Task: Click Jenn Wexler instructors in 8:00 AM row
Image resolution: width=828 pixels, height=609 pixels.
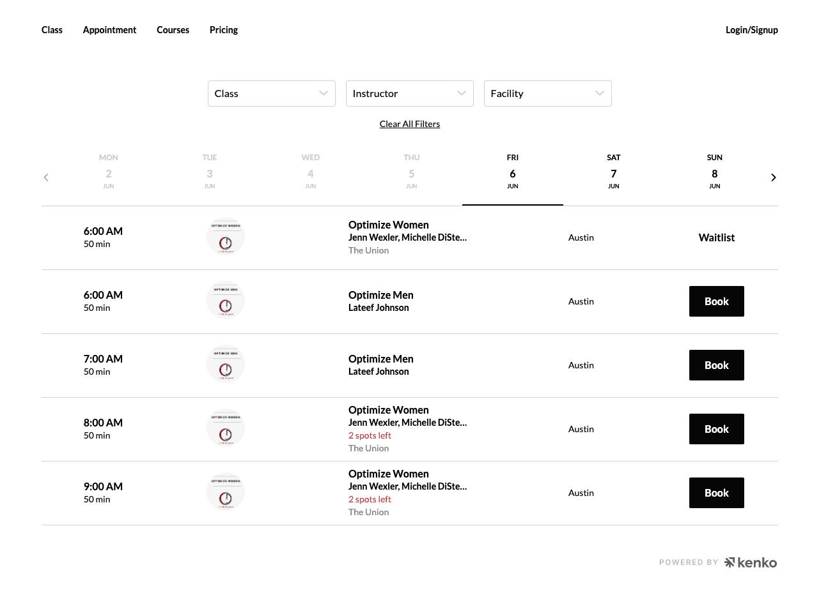Action: [x=408, y=423]
